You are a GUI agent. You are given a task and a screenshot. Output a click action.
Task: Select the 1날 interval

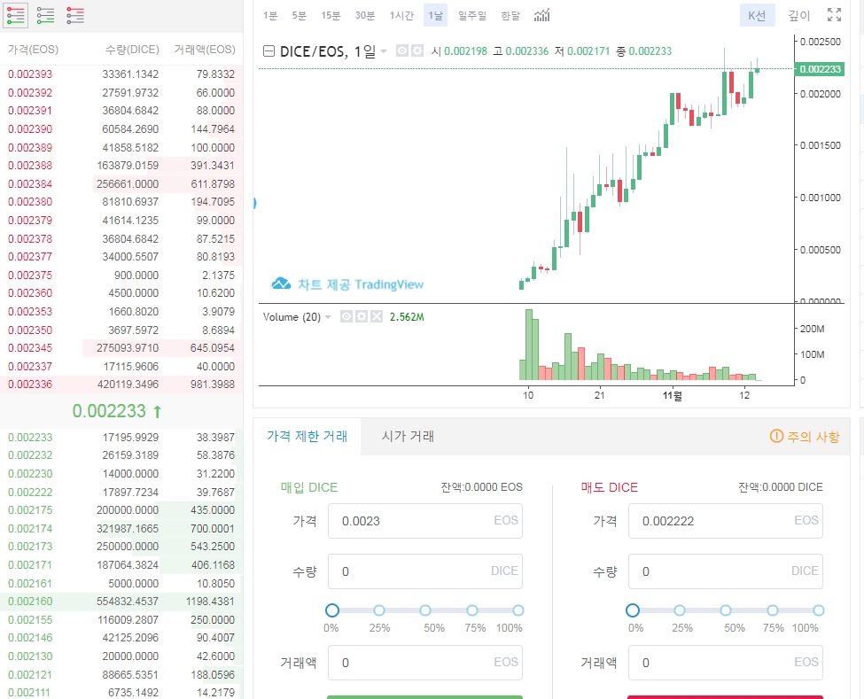(435, 15)
